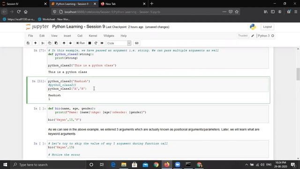Open File Explorer from the taskbar

point(124,165)
